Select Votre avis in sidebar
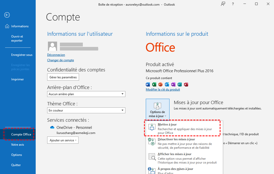Image resolution: width=274 pixels, height=174 pixels. 18,145
